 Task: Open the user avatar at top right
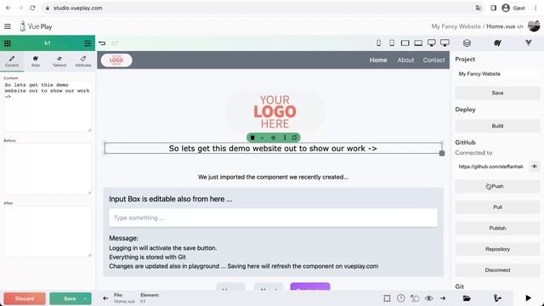(x=534, y=26)
